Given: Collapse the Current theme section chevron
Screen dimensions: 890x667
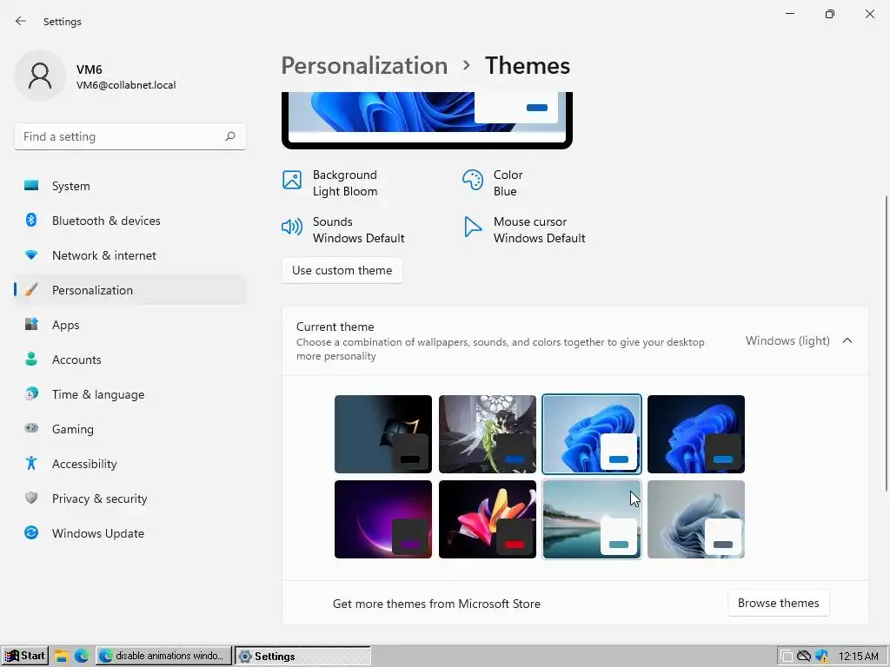Looking at the screenshot, I should point(847,340).
